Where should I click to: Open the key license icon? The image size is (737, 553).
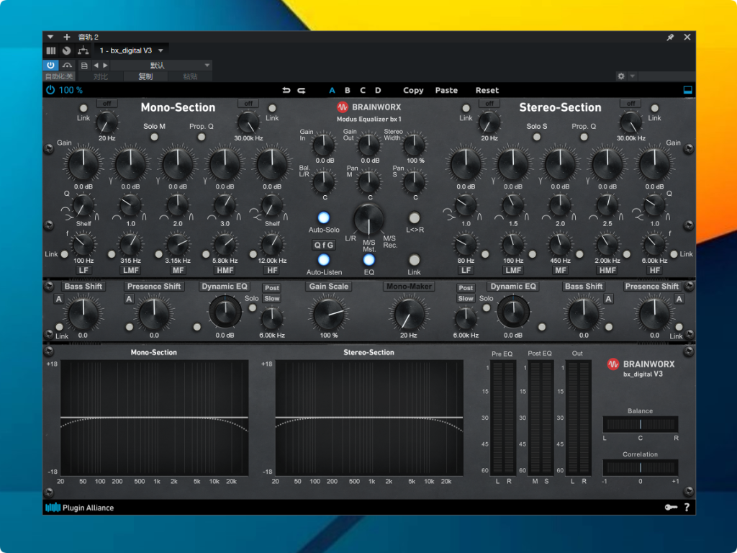point(671,508)
